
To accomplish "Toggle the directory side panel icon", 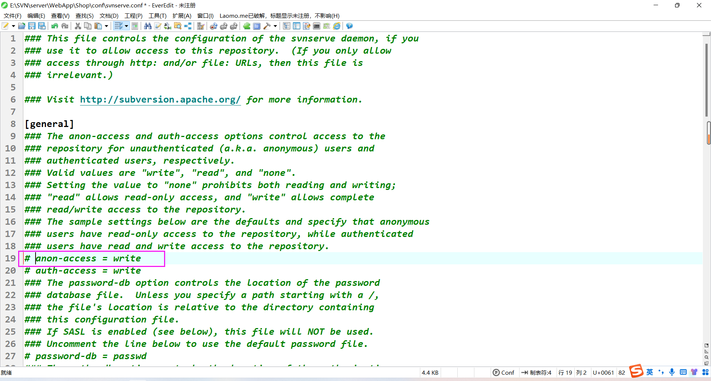I will tap(297, 26).
